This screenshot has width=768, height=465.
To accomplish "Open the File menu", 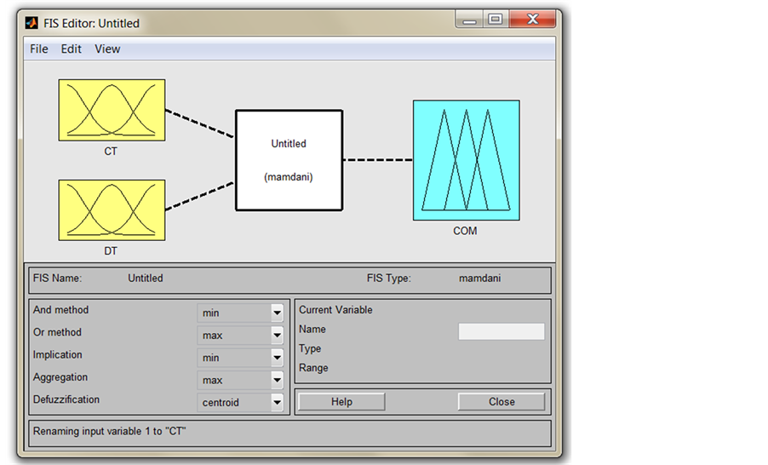I will [x=39, y=49].
